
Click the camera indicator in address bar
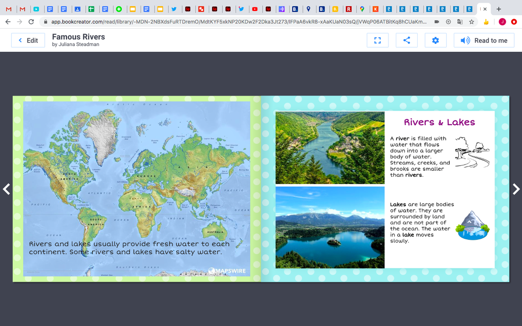point(437,22)
